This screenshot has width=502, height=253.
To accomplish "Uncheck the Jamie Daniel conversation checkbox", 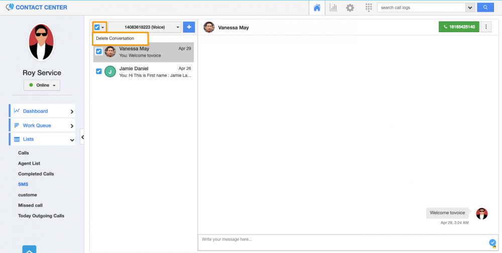I will 99,71.
